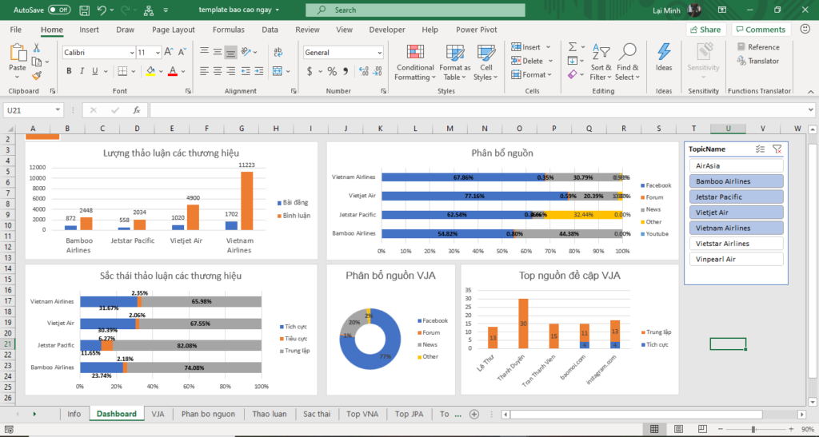Clear the TopicName slicer filter

click(777, 149)
